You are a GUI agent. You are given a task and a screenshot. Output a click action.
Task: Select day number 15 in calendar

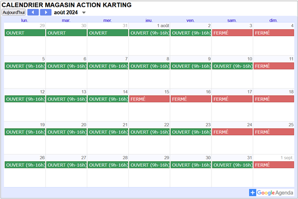167,92
